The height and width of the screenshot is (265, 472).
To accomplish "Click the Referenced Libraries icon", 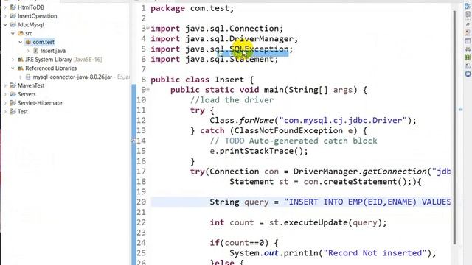I will tap(21, 68).
